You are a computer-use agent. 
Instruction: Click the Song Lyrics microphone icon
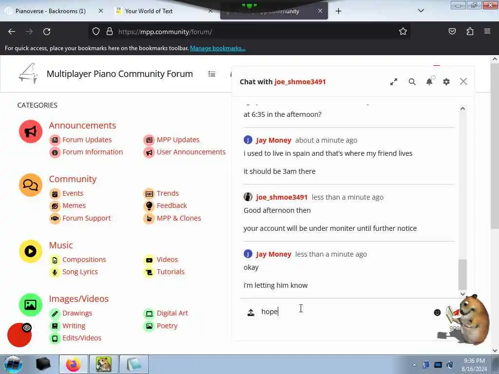[x=55, y=272]
